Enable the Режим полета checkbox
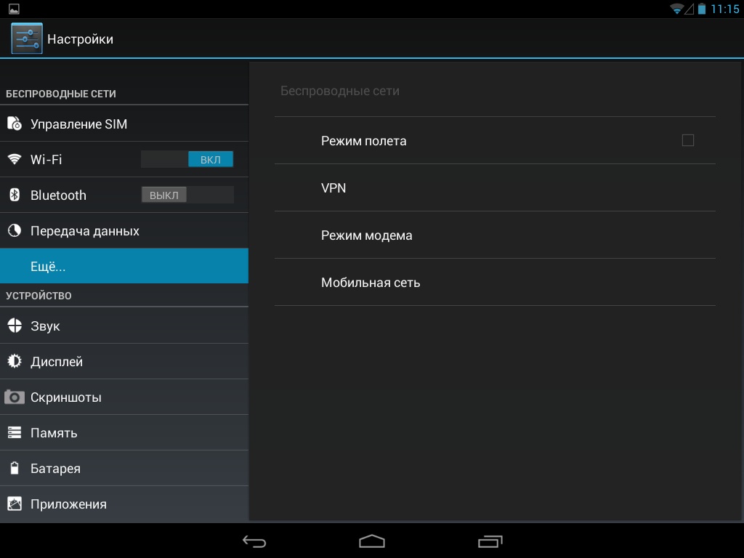 [x=687, y=140]
